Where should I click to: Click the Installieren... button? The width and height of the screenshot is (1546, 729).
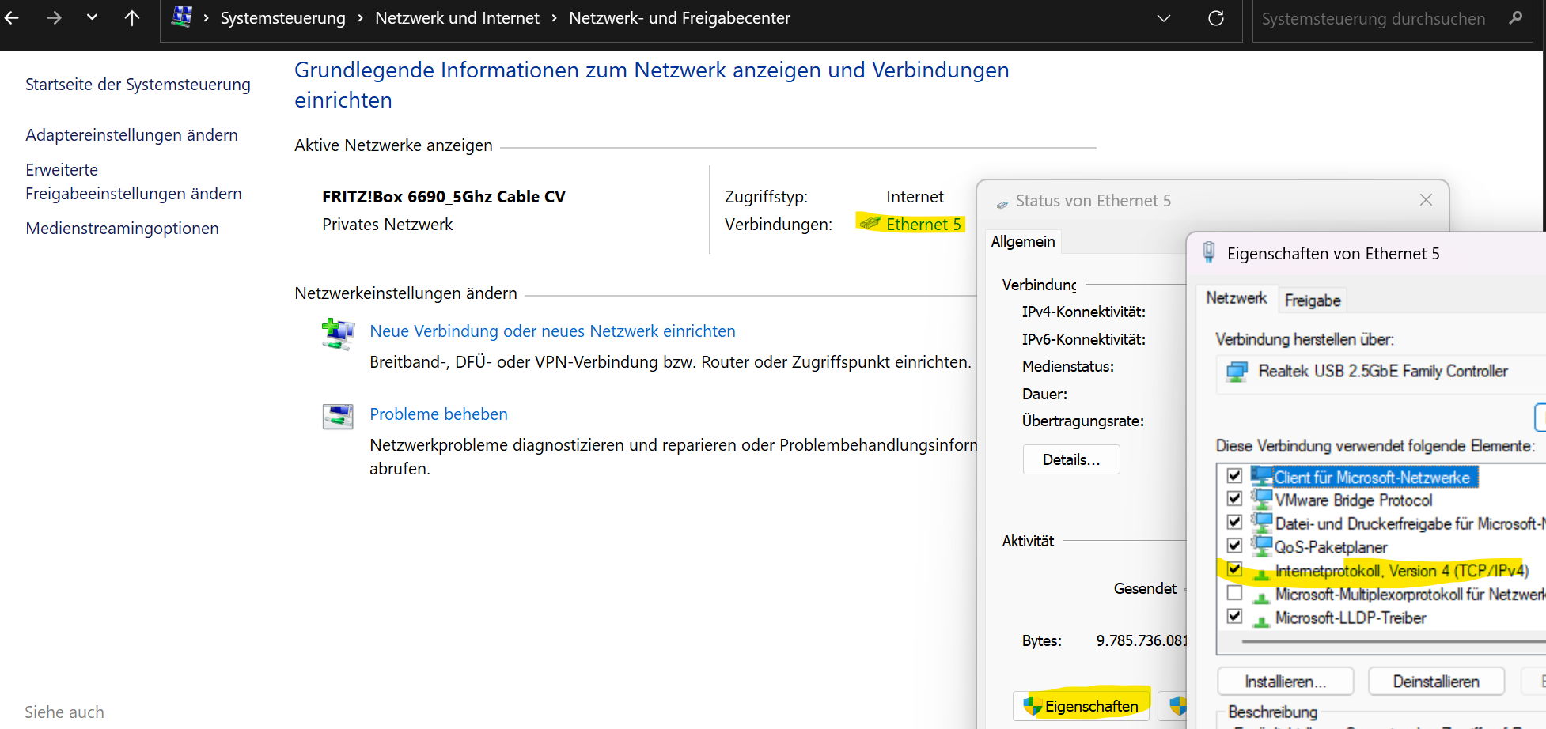tap(1286, 682)
